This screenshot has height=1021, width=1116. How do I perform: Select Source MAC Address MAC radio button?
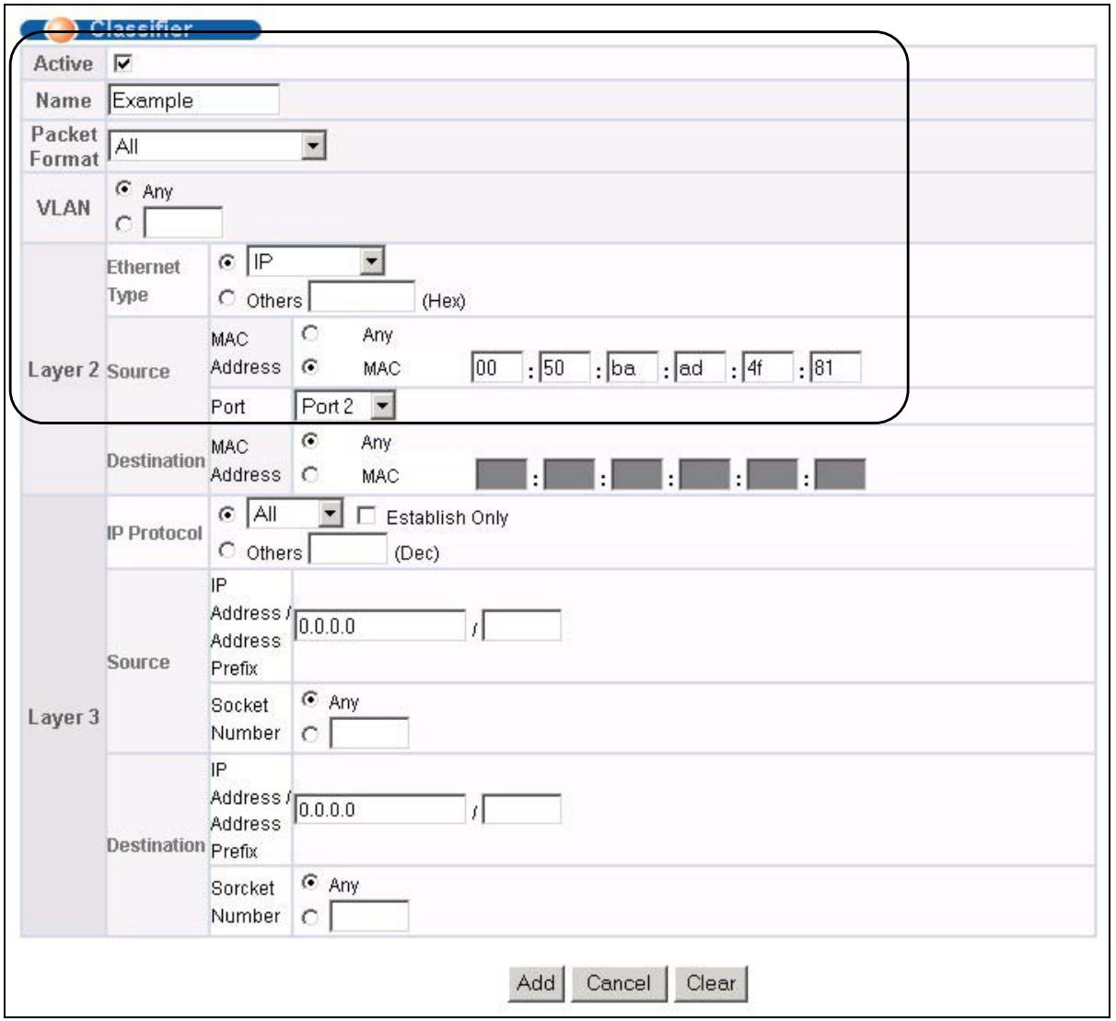310,366
